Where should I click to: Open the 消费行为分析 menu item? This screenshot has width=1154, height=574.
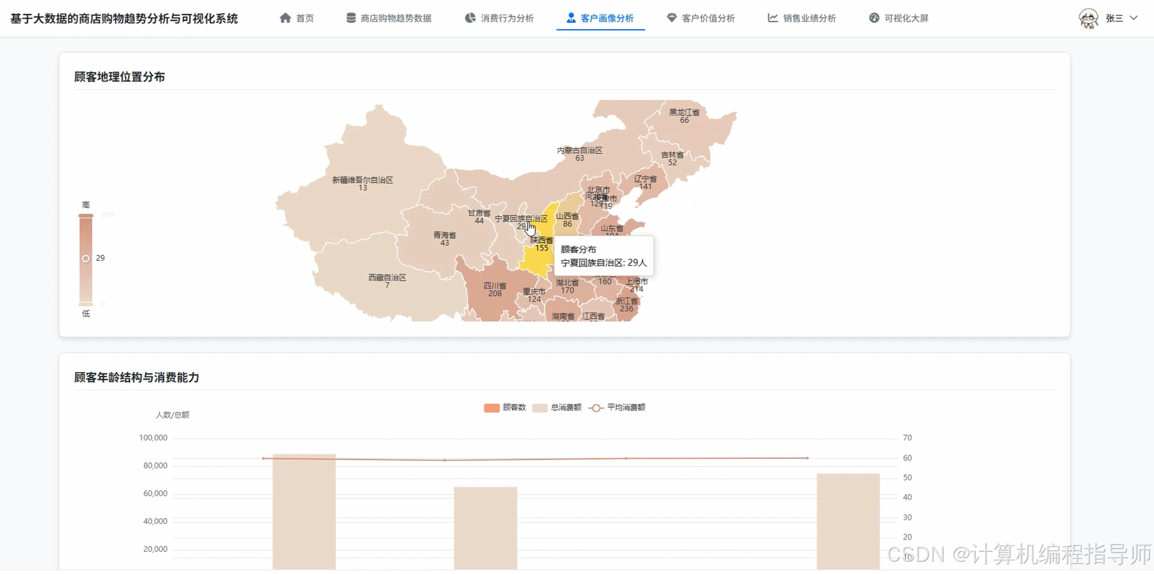tap(500, 18)
